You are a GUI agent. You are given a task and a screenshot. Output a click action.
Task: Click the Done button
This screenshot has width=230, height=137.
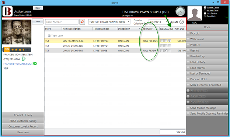click(207, 27)
